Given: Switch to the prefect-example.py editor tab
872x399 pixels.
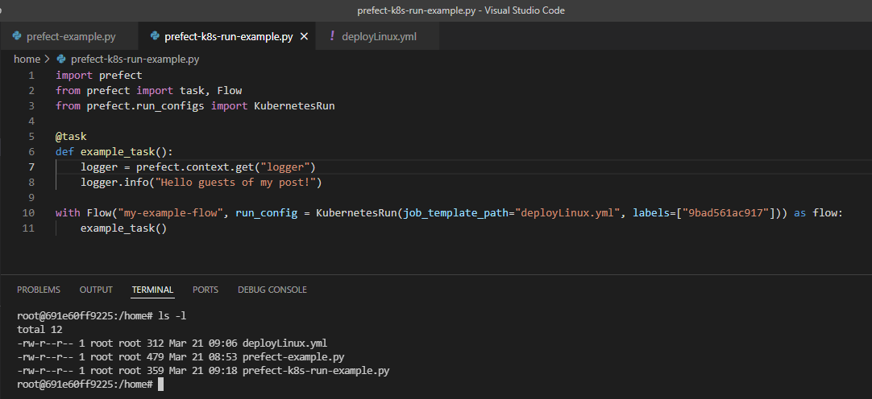Looking at the screenshot, I should click(69, 37).
